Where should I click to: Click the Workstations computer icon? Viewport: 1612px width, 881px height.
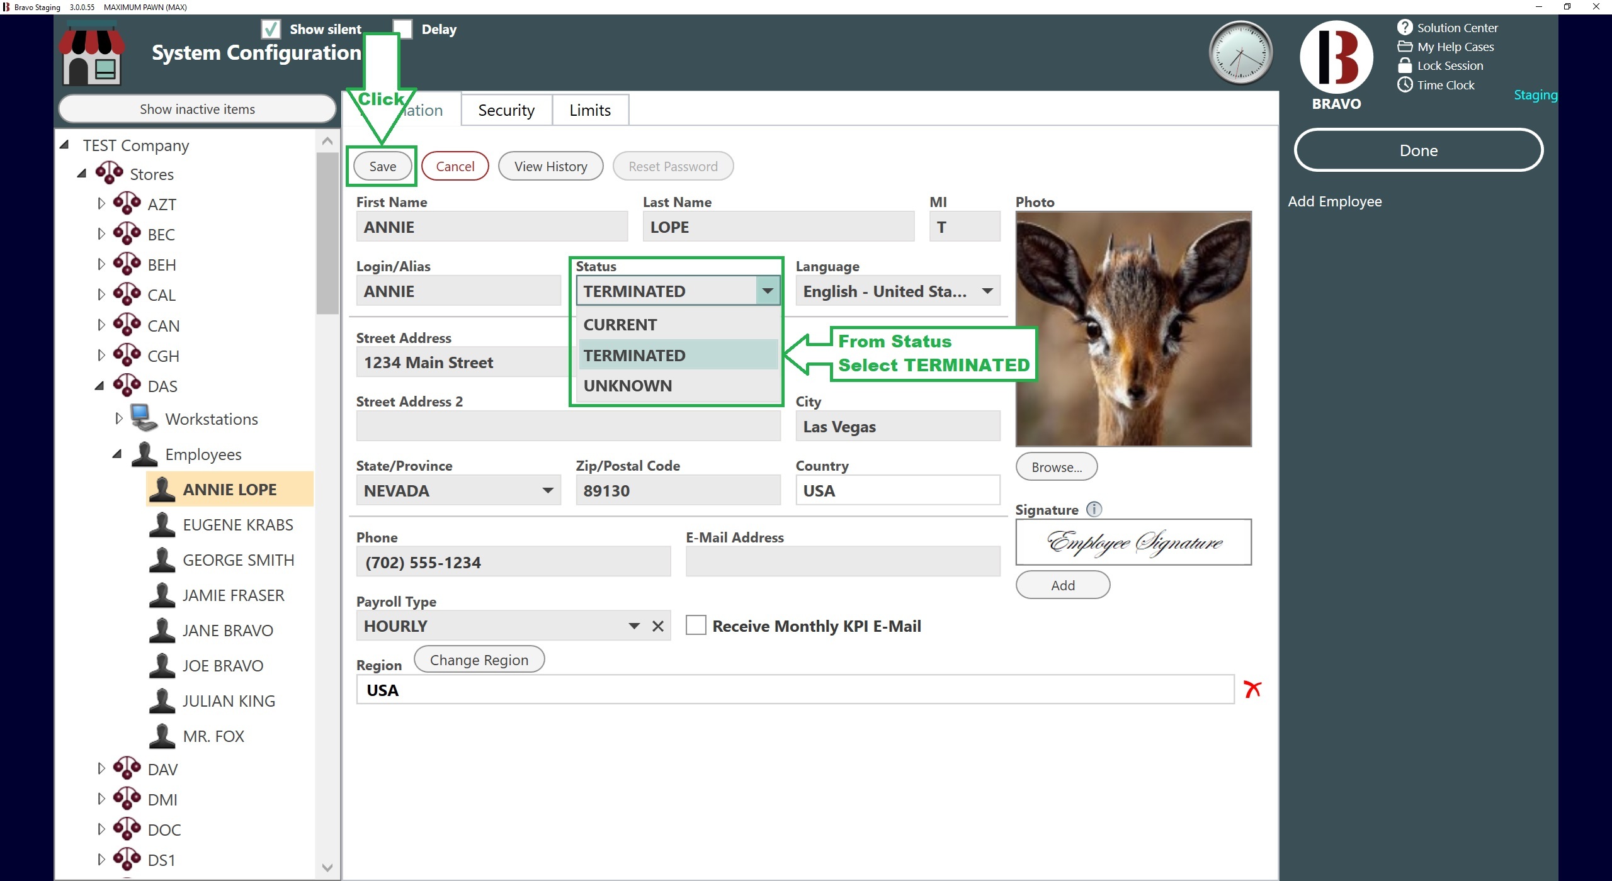coord(144,418)
